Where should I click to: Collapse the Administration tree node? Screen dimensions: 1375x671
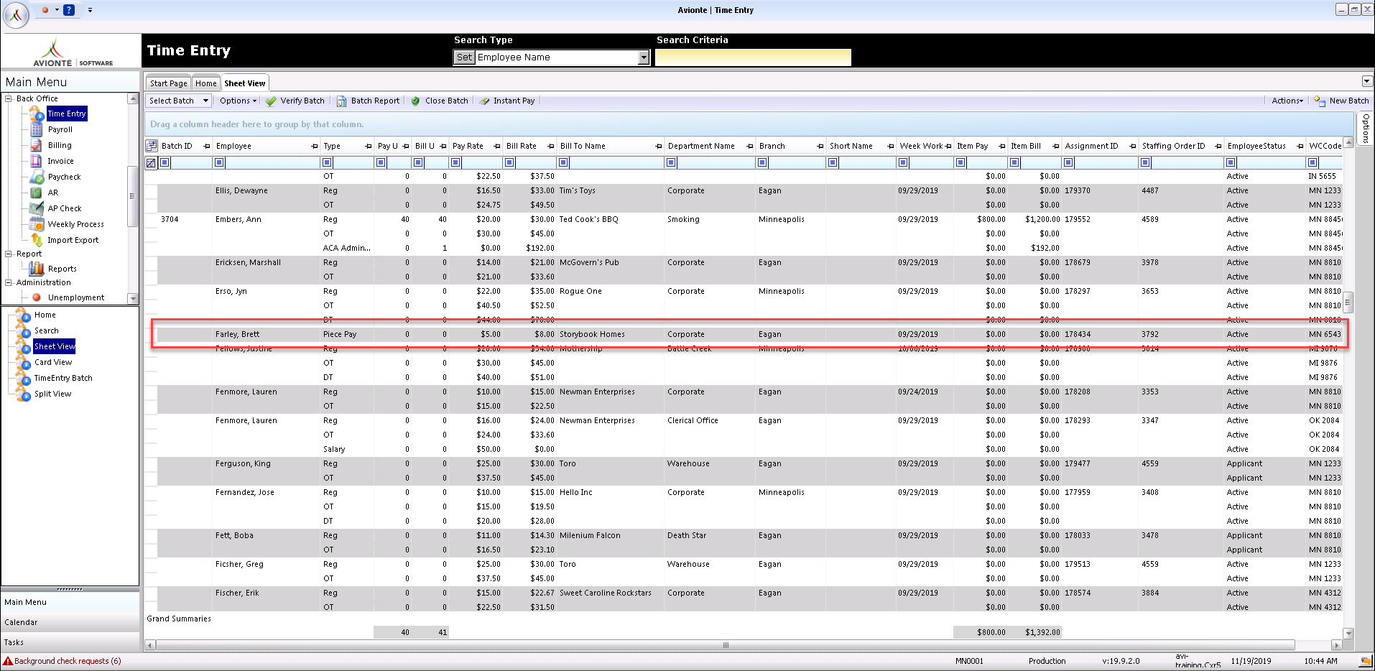9,282
